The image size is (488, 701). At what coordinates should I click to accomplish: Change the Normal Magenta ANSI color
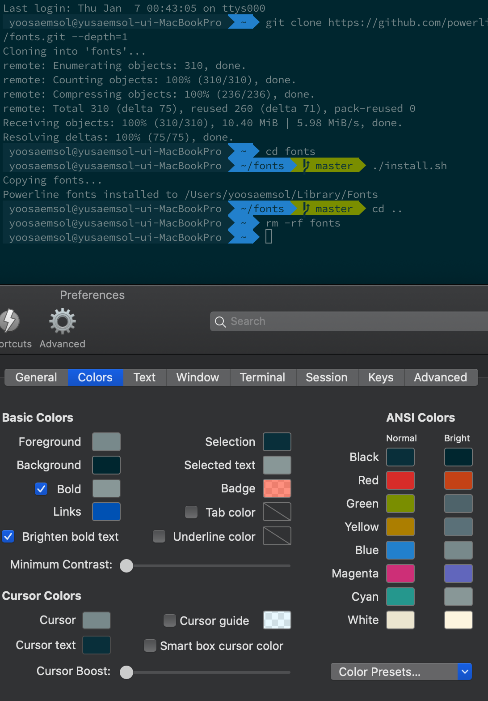400,573
